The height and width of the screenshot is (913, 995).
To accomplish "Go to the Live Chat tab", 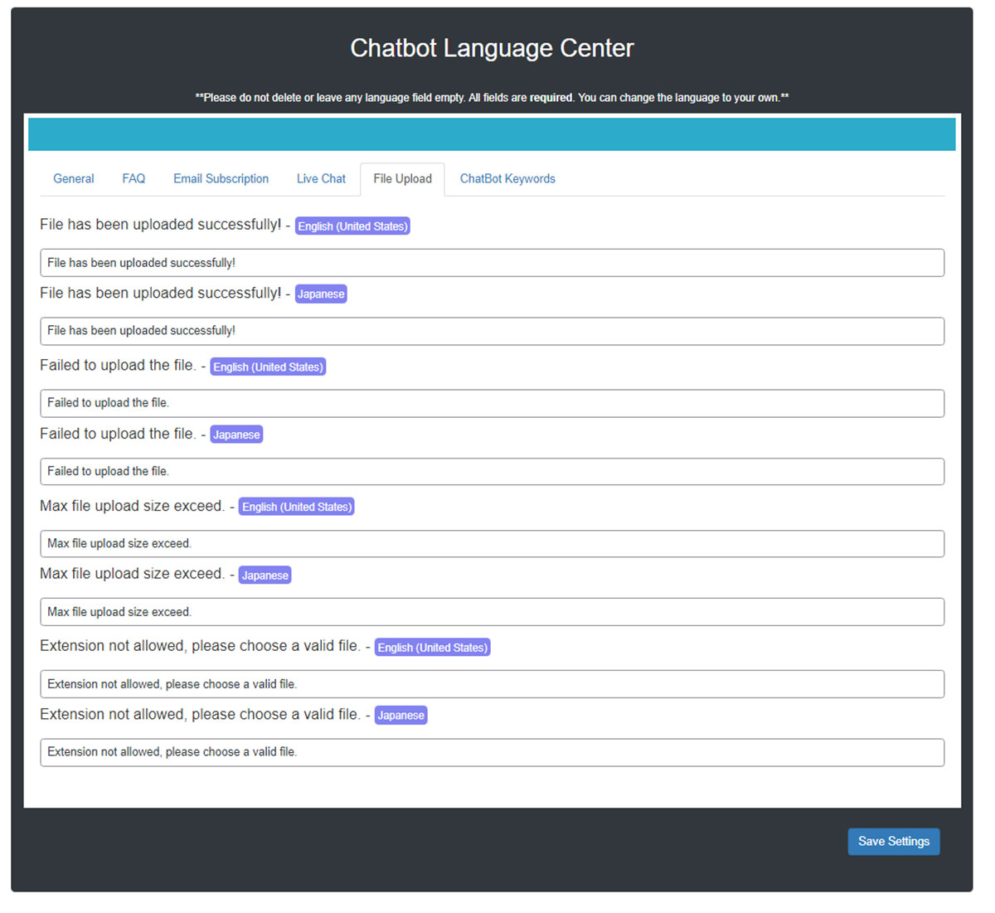I will 321,179.
